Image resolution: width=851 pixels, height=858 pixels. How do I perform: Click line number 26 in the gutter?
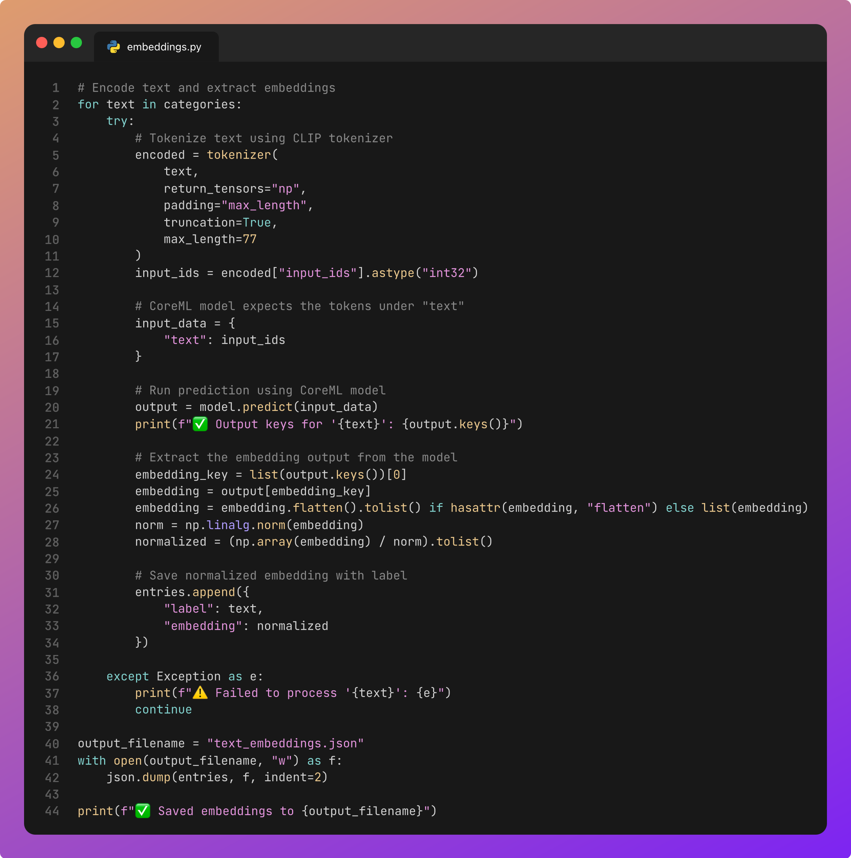pos(52,508)
